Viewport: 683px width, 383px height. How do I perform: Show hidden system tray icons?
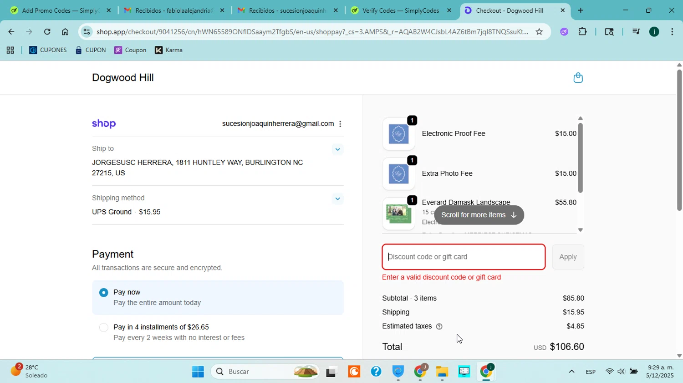(x=571, y=372)
